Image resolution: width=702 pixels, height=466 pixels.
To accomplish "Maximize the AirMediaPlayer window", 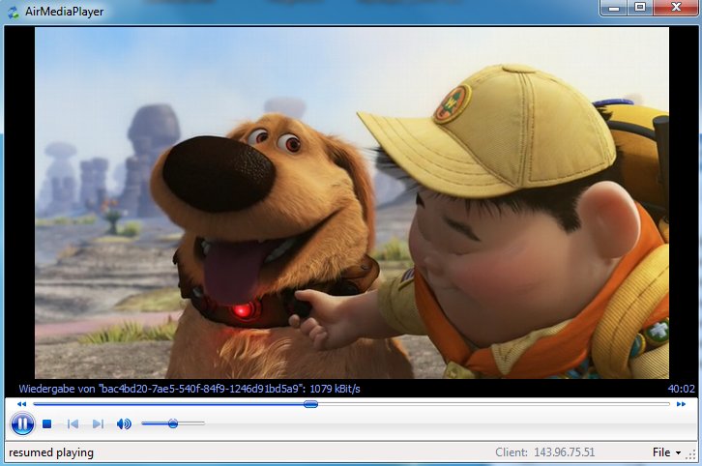I will pos(640,8).
